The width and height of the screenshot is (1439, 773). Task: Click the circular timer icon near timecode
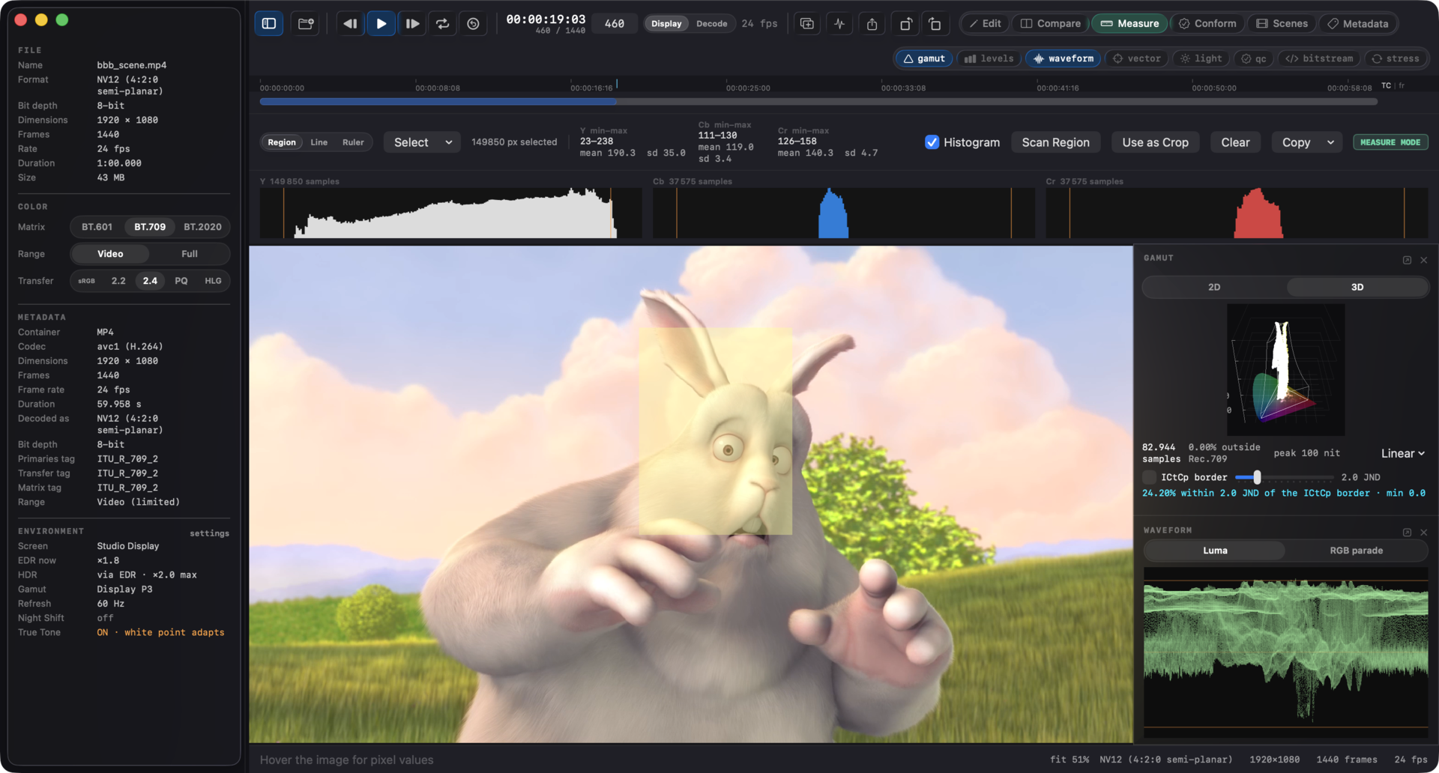[x=473, y=23]
